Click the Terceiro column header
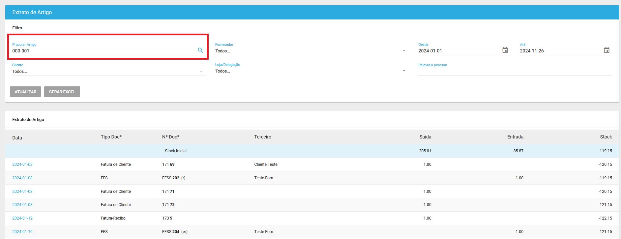Screen dimensions: 621x239 click(x=263, y=137)
